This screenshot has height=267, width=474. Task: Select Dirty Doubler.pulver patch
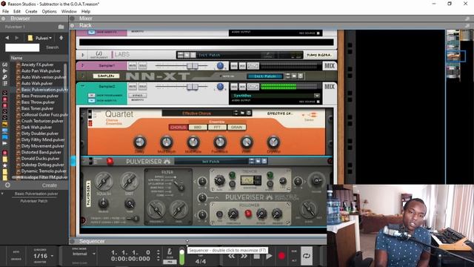pyautogui.click(x=40, y=133)
